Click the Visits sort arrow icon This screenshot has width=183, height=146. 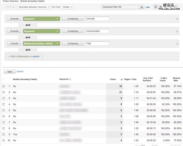point(122,79)
